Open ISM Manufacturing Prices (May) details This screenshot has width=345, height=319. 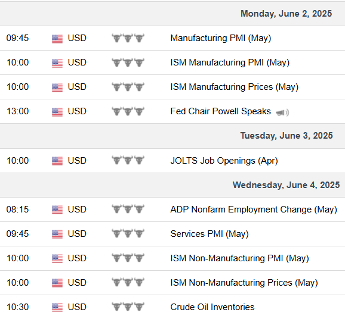tap(235, 87)
